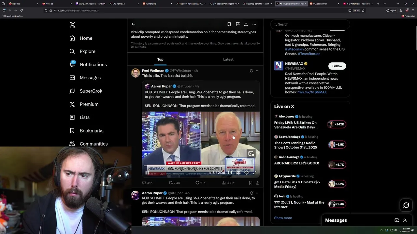Compose a new message in Messages drawer

pos(396,220)
